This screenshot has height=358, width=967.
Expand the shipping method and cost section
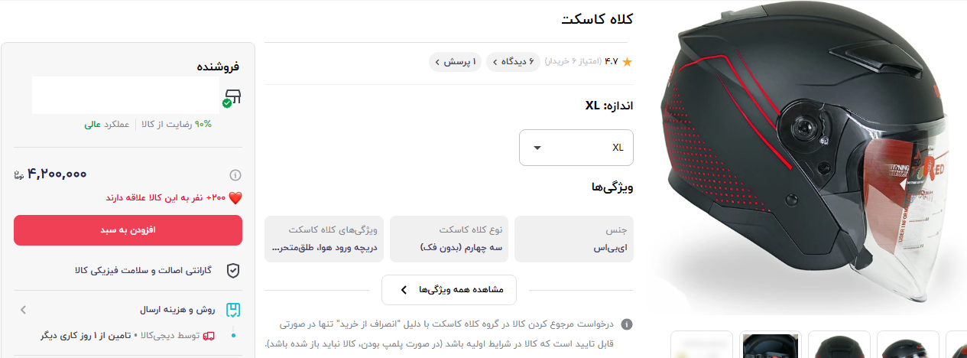coord(24,311)
